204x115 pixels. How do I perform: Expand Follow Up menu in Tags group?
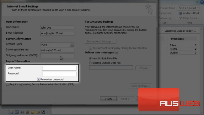tap(166, 18)
